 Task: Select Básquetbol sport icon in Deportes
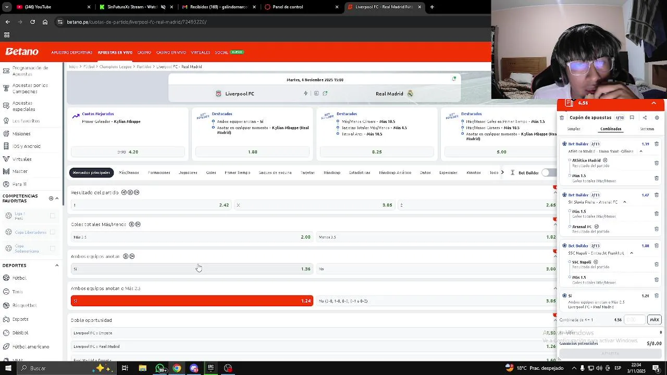coord(6,305)
